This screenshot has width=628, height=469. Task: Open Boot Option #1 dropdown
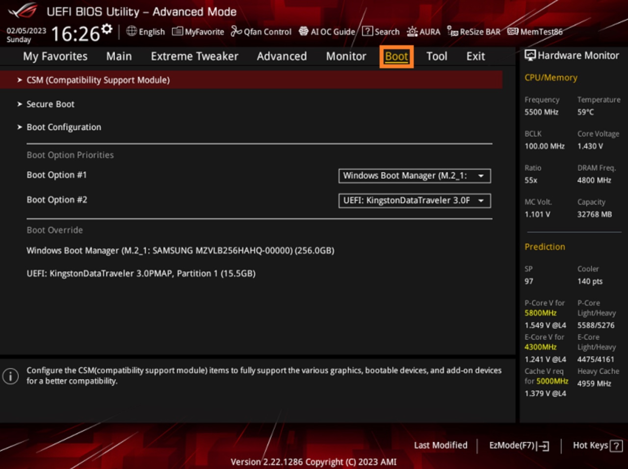pyautogui.click(x=415, y=175)
